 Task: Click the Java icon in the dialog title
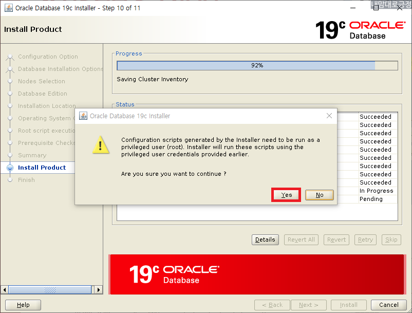point(83,116)
